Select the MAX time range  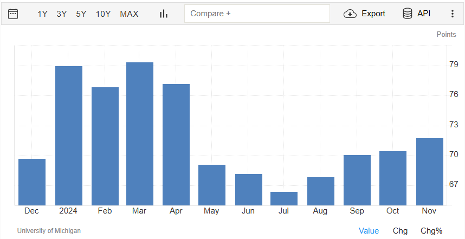(129, 14)
